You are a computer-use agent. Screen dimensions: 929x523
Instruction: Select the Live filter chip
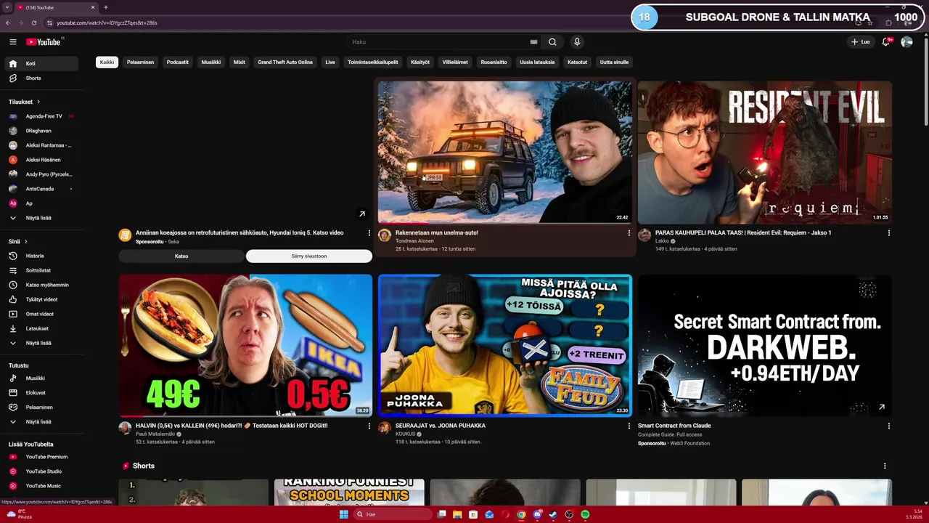pos(330,62)
